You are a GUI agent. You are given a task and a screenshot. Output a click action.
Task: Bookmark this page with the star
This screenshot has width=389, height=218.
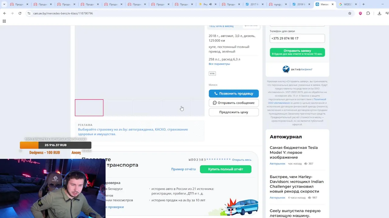coord(350,13)
